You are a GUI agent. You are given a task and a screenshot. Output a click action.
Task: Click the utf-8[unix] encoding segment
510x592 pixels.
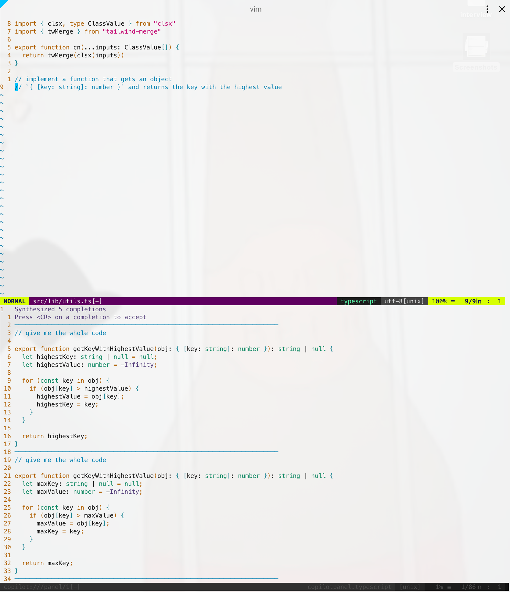(x=404, y=301)
